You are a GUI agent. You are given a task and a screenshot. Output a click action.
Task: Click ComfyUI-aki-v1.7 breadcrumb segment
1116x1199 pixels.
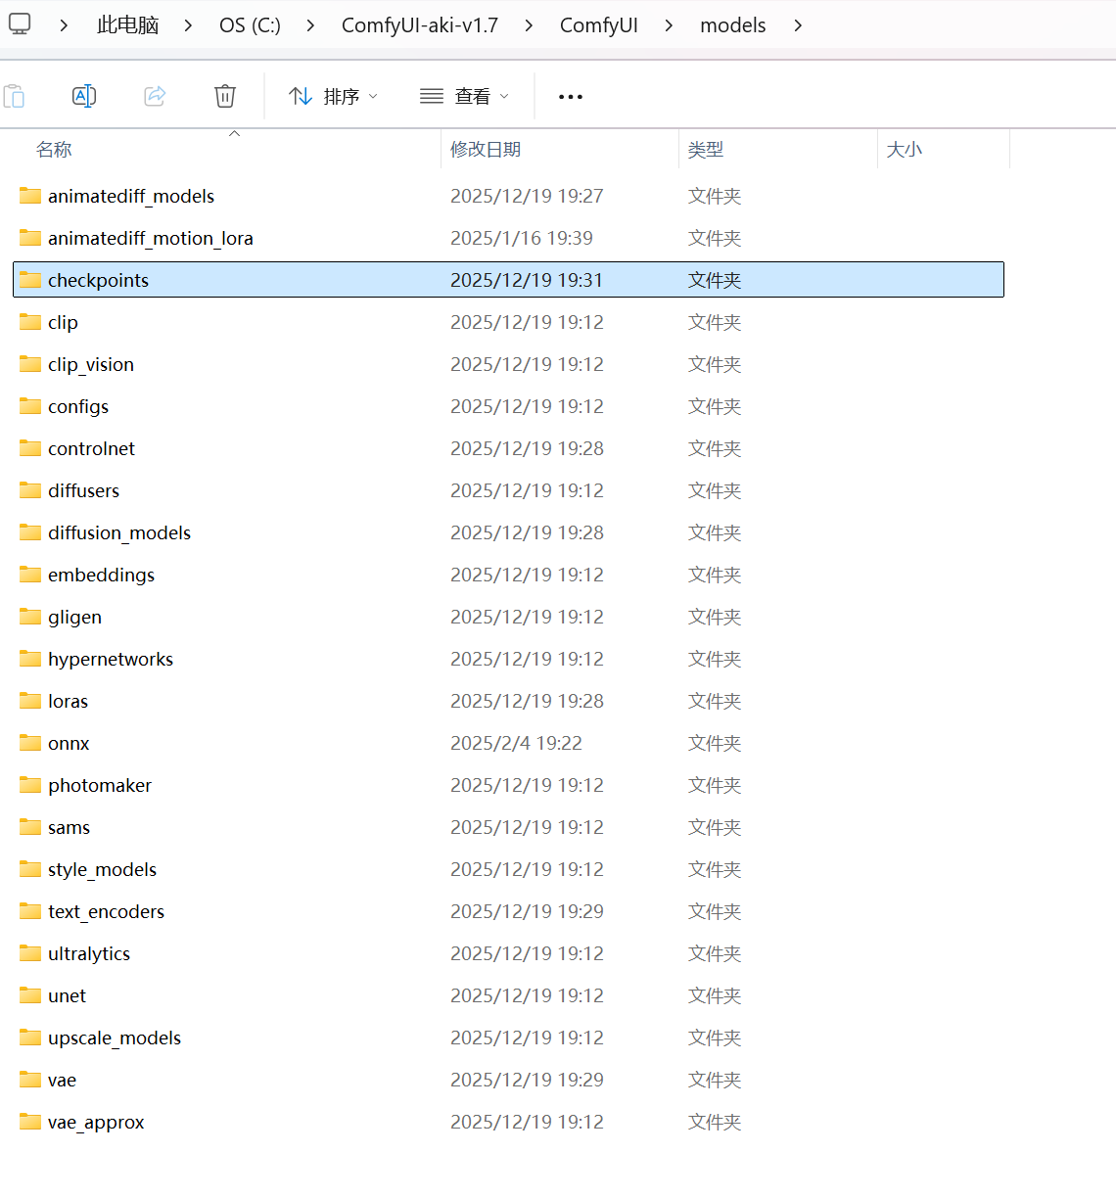tap(420, 25)
